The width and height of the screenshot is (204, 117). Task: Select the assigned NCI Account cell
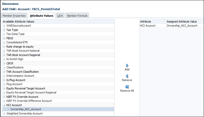tap(153, 26)
